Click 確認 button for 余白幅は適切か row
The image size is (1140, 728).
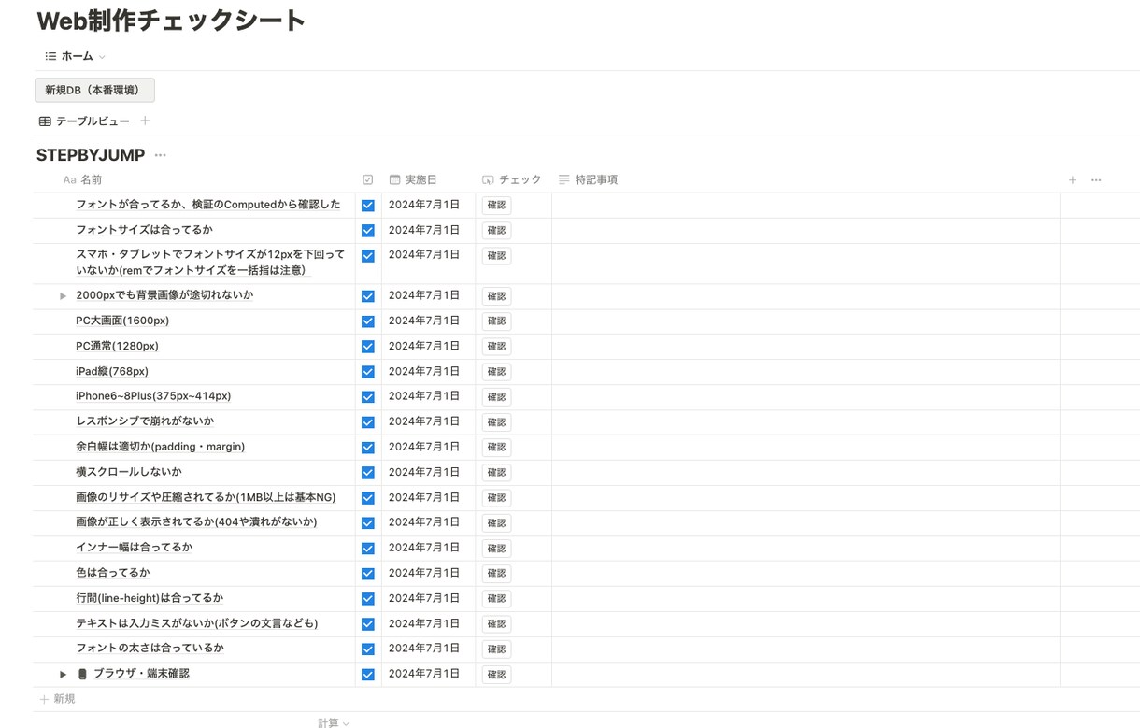tap(496, 448)
